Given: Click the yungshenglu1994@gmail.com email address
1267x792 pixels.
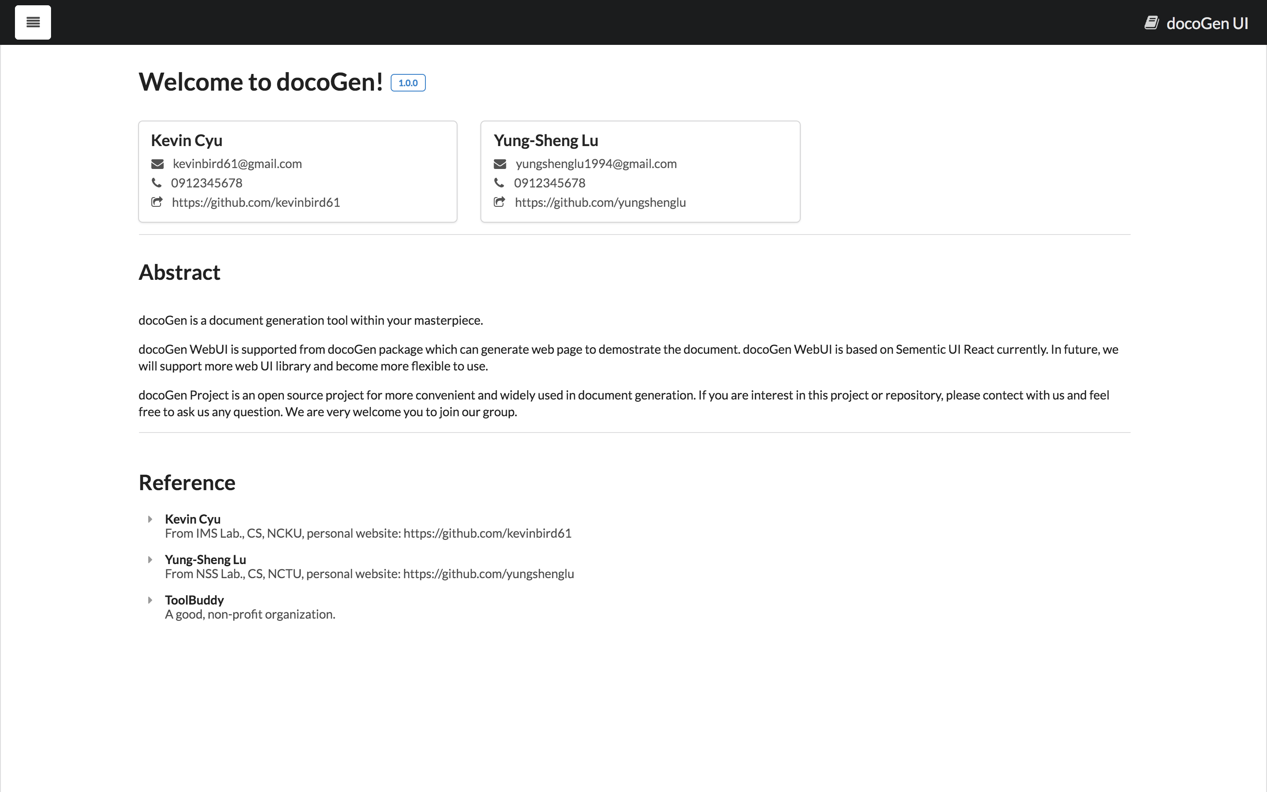Looking at the screenshot, I should (x=596, y=164).
